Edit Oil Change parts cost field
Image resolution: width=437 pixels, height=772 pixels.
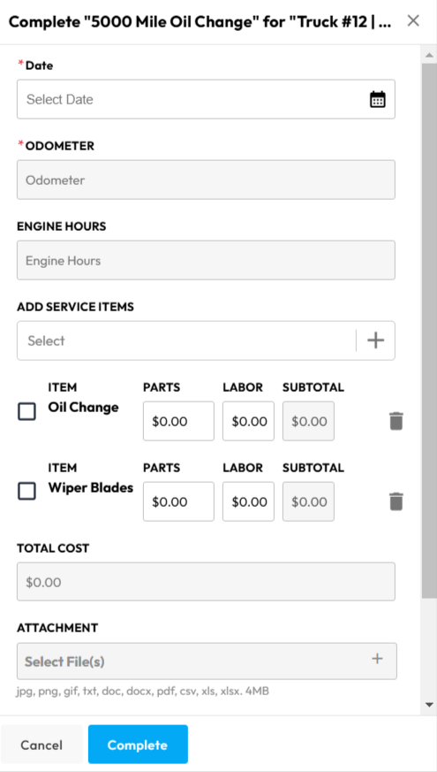point(178,422)
